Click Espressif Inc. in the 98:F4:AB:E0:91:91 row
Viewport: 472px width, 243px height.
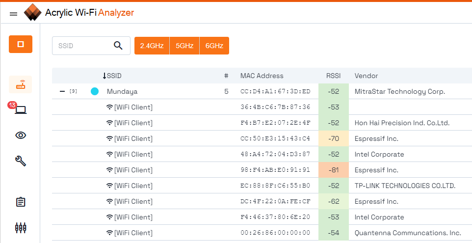tap(376, 170)
